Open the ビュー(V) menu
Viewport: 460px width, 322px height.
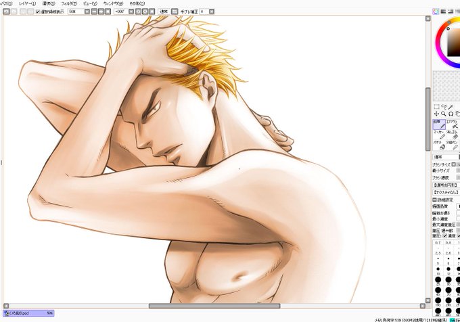coord(90,3)
